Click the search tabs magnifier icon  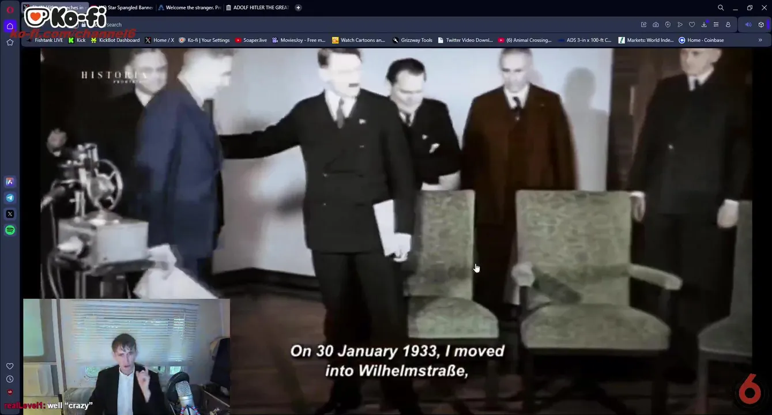tap(721, 7)
